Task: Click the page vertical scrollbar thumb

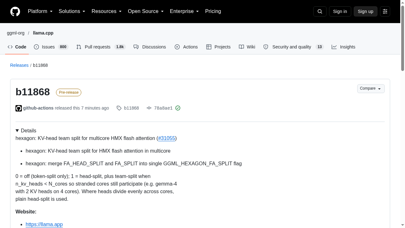Action: [x=403, y=38]
